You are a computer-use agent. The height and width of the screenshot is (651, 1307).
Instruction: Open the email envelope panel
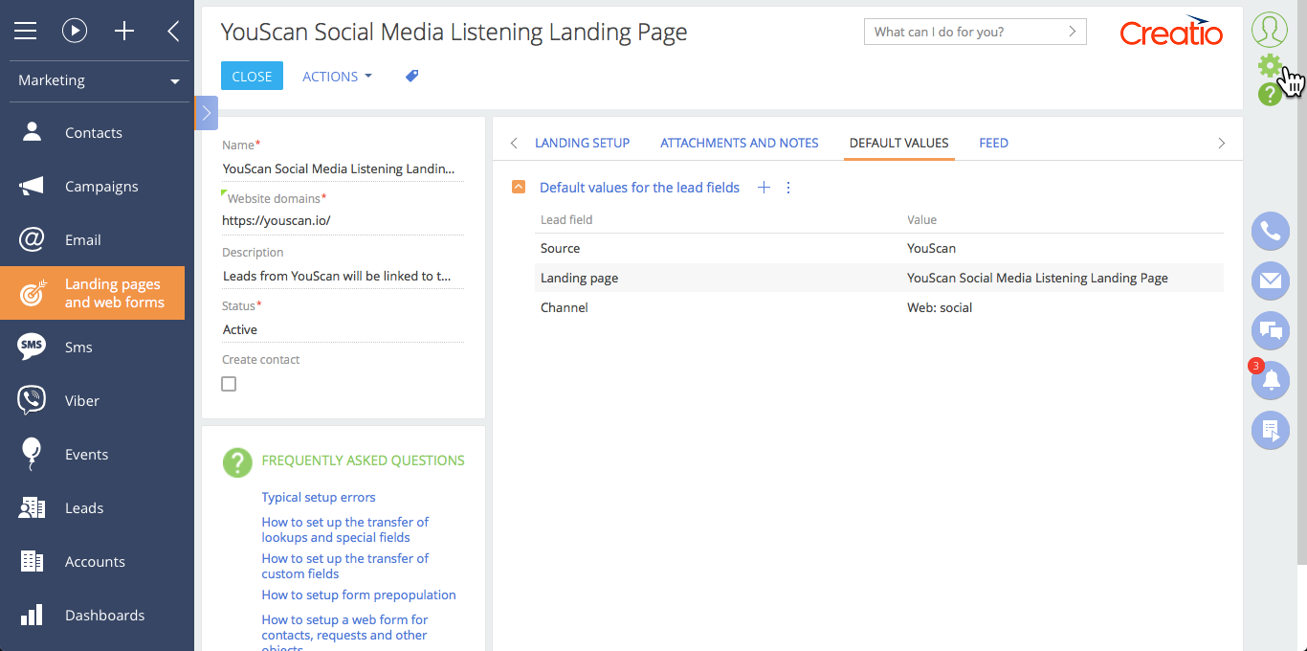(1271, 281)
